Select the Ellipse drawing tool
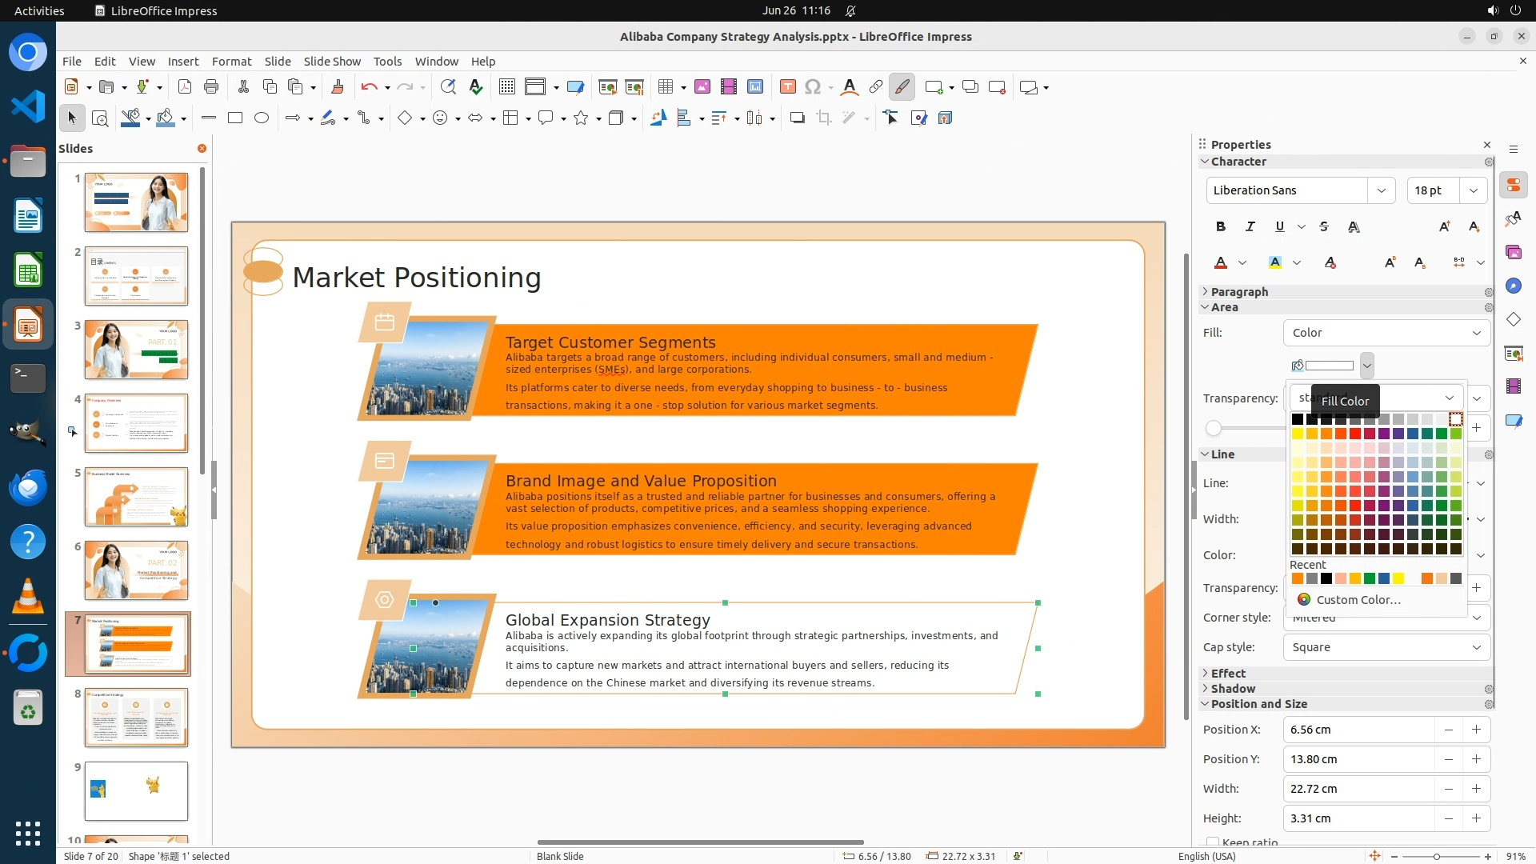This screenshot has width=1536, height=864. click(x=262, y=118)
